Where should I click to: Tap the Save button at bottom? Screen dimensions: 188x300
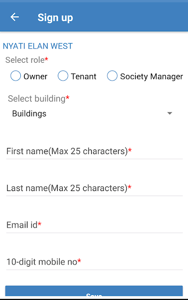pyautogui.click(x=94, y=291)
